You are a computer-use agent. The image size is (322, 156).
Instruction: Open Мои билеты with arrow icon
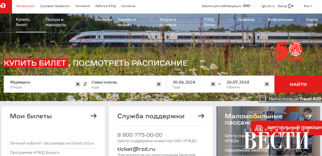[93, 116]
